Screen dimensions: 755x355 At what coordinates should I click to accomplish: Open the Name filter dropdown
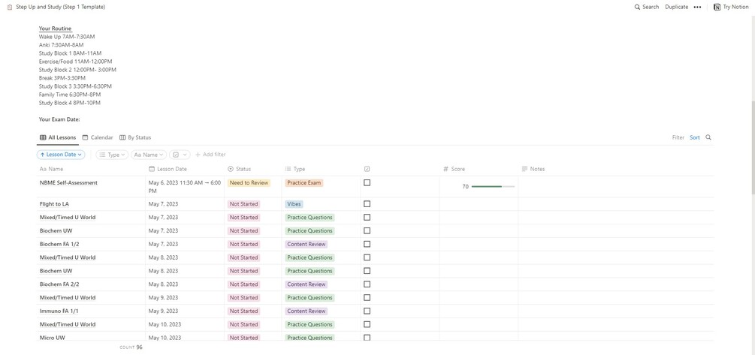148,155
